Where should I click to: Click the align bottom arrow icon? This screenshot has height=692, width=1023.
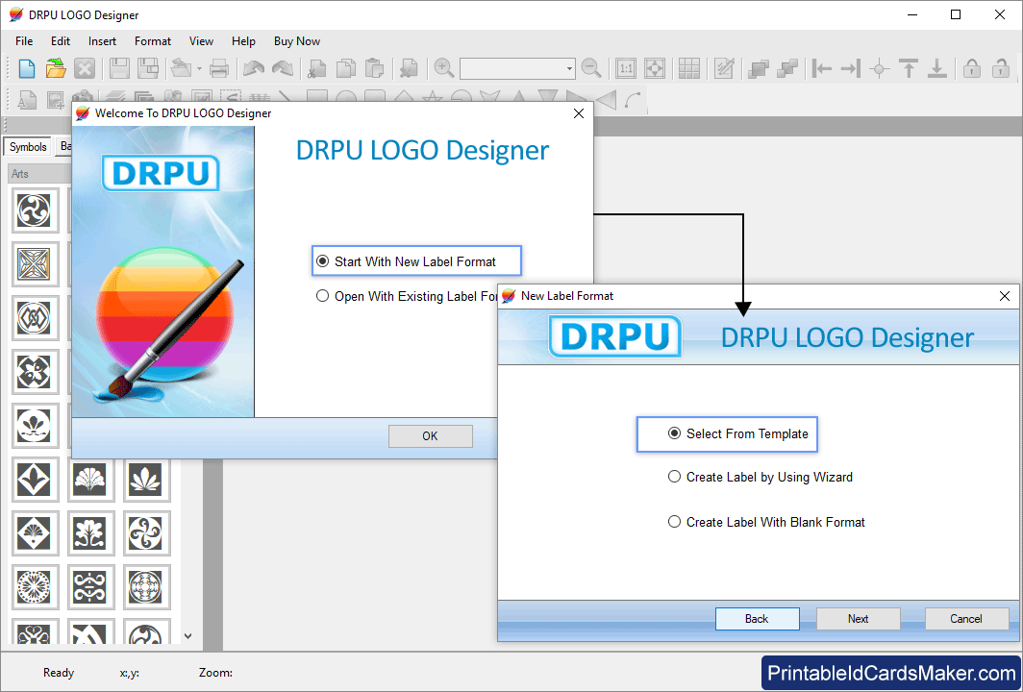936,68
